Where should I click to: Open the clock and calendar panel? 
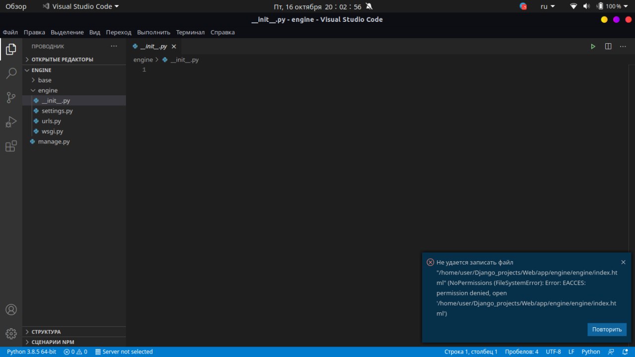click(317, 6)
